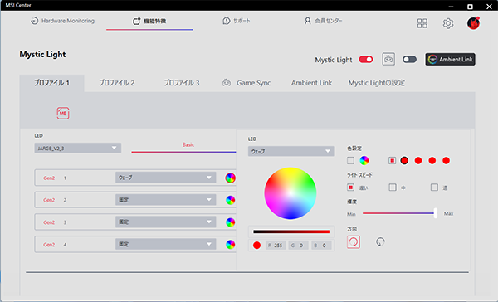
Task: Click the Gen2 4 row label
Action: coord(49,245)
